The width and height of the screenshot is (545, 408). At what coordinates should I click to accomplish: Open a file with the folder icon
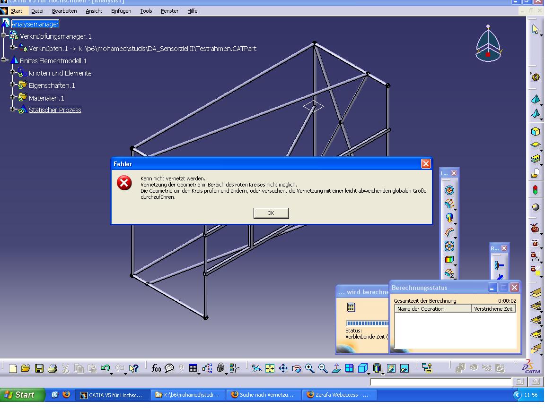point(26,368)
